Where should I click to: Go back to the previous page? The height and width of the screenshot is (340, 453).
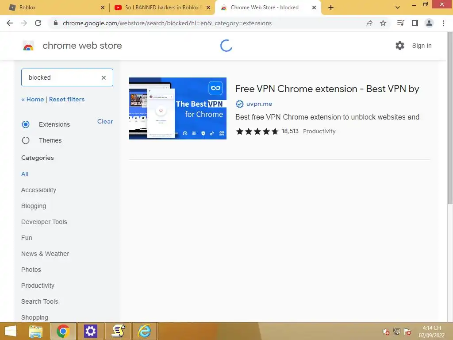pos(10,23)
